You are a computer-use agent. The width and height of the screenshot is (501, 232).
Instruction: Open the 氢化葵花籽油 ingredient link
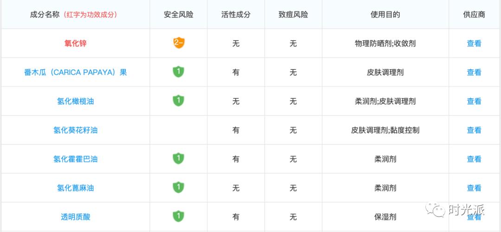tap(76, 130)
